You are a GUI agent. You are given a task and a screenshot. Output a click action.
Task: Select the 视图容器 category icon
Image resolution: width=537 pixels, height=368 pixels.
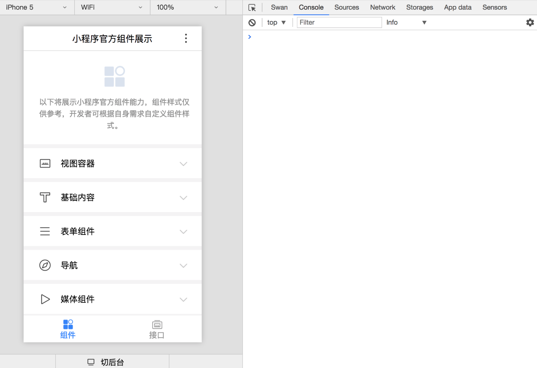(45, 163)
